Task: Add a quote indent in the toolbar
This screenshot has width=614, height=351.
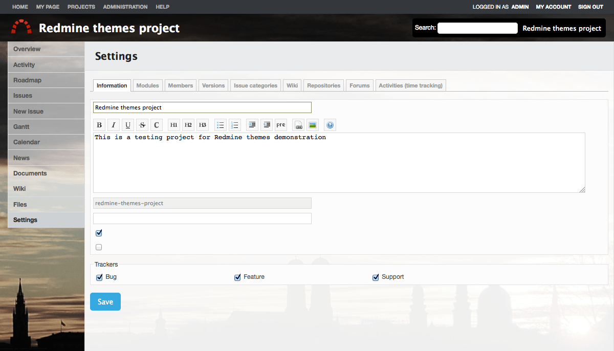Action: (252, 125)
